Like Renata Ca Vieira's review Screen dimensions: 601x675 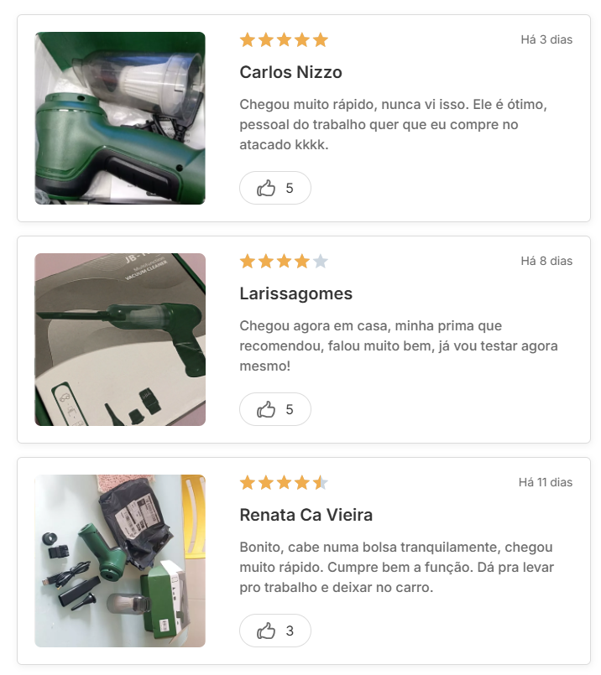click(x=274, y=631)
